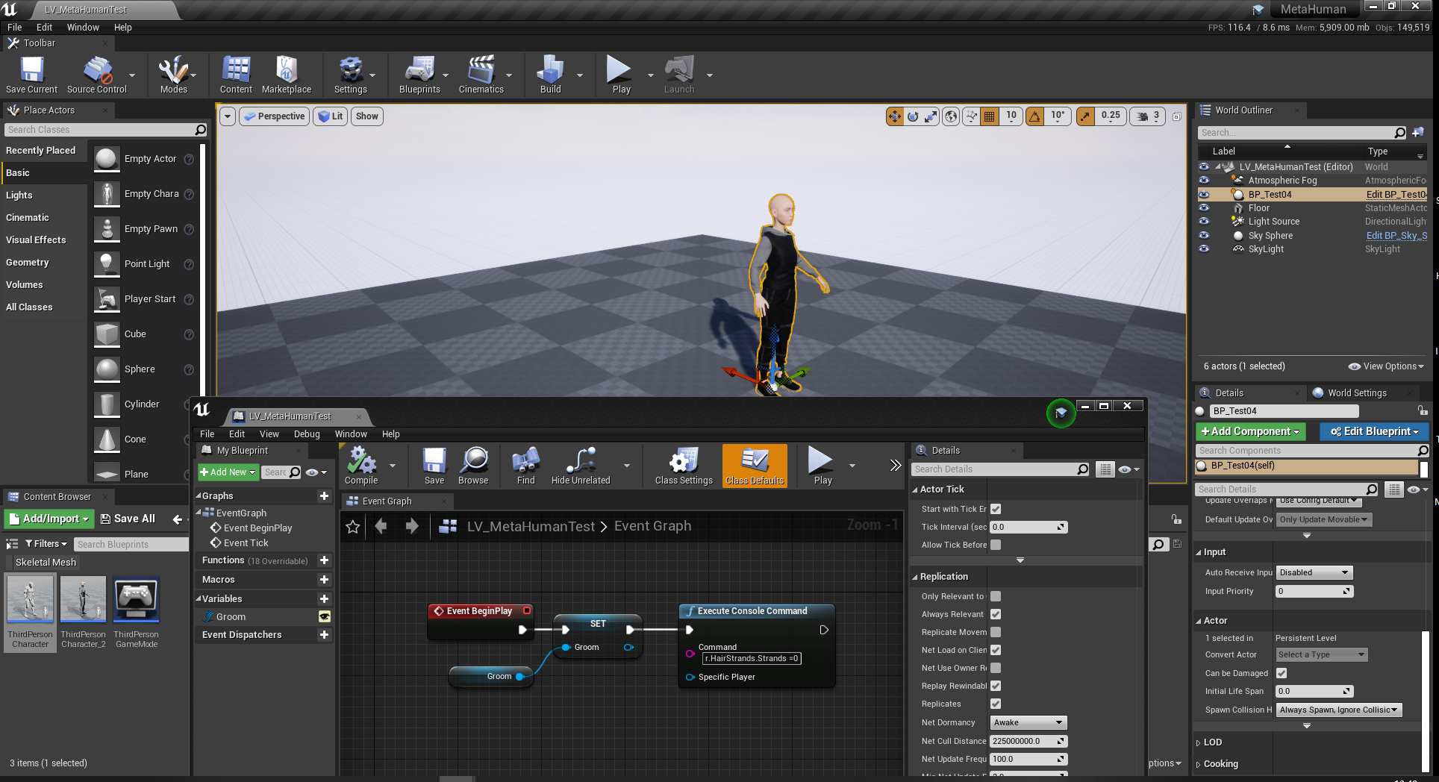The width and height of the screenshot is (1439, 782).
Task: Open View menu in Blueprint editor
Action: [x=269, y=434]
